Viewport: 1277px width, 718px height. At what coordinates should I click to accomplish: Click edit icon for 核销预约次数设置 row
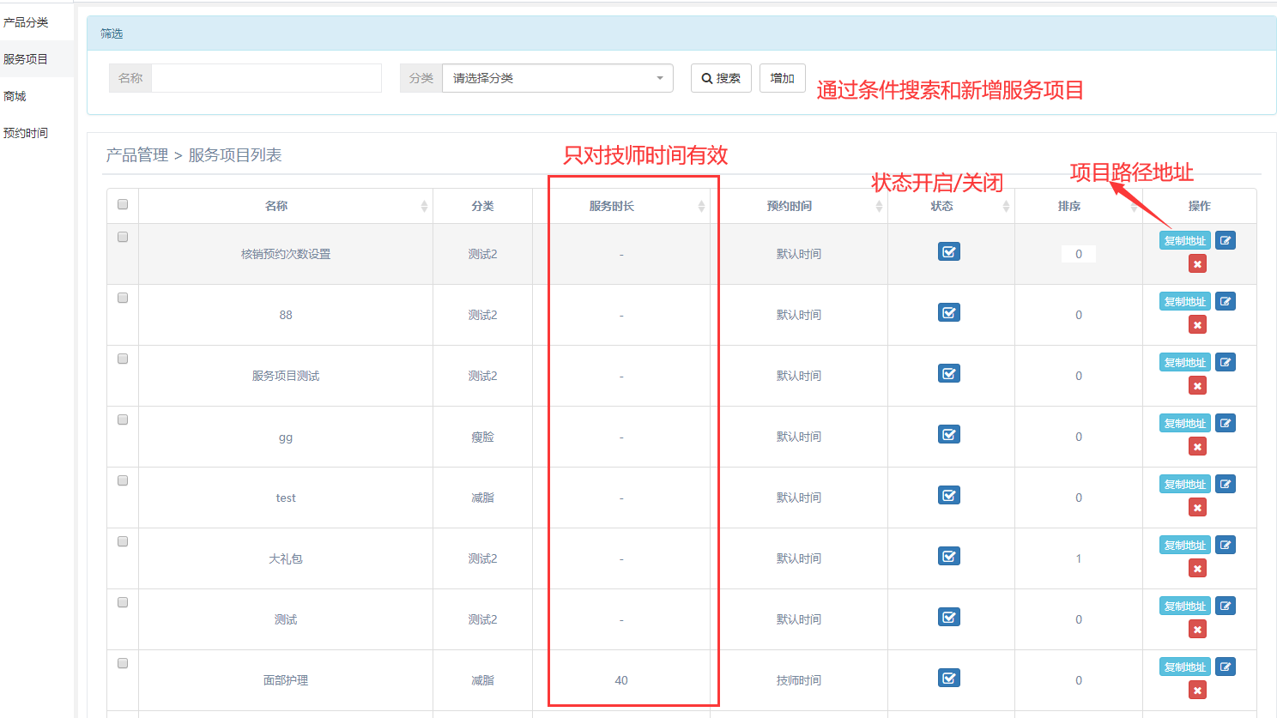click(1226, 241)
